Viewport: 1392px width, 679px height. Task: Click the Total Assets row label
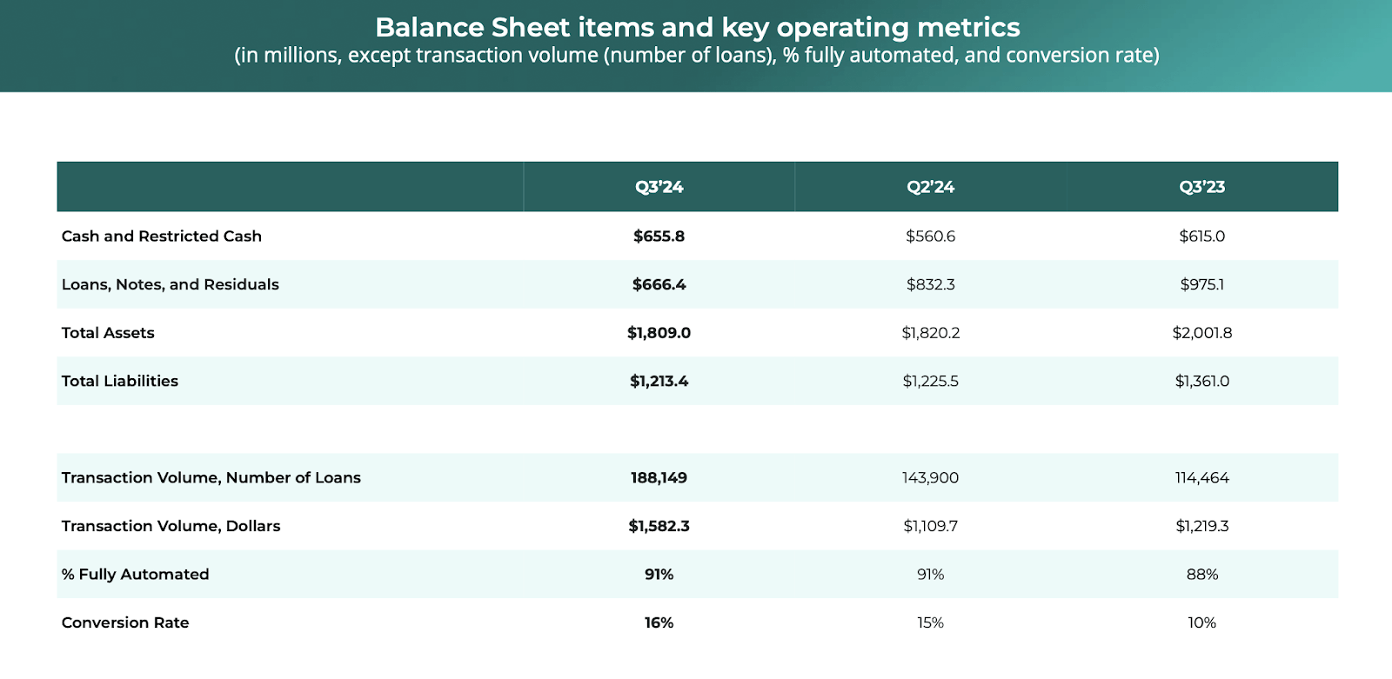[x=108, y=333]
